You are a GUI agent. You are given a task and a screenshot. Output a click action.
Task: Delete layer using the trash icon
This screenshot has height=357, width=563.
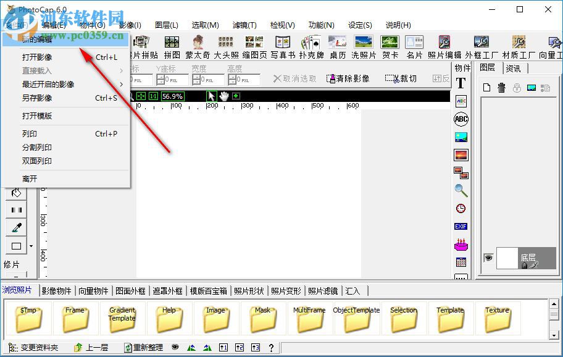pyautogui.click(x=501, y=88)
